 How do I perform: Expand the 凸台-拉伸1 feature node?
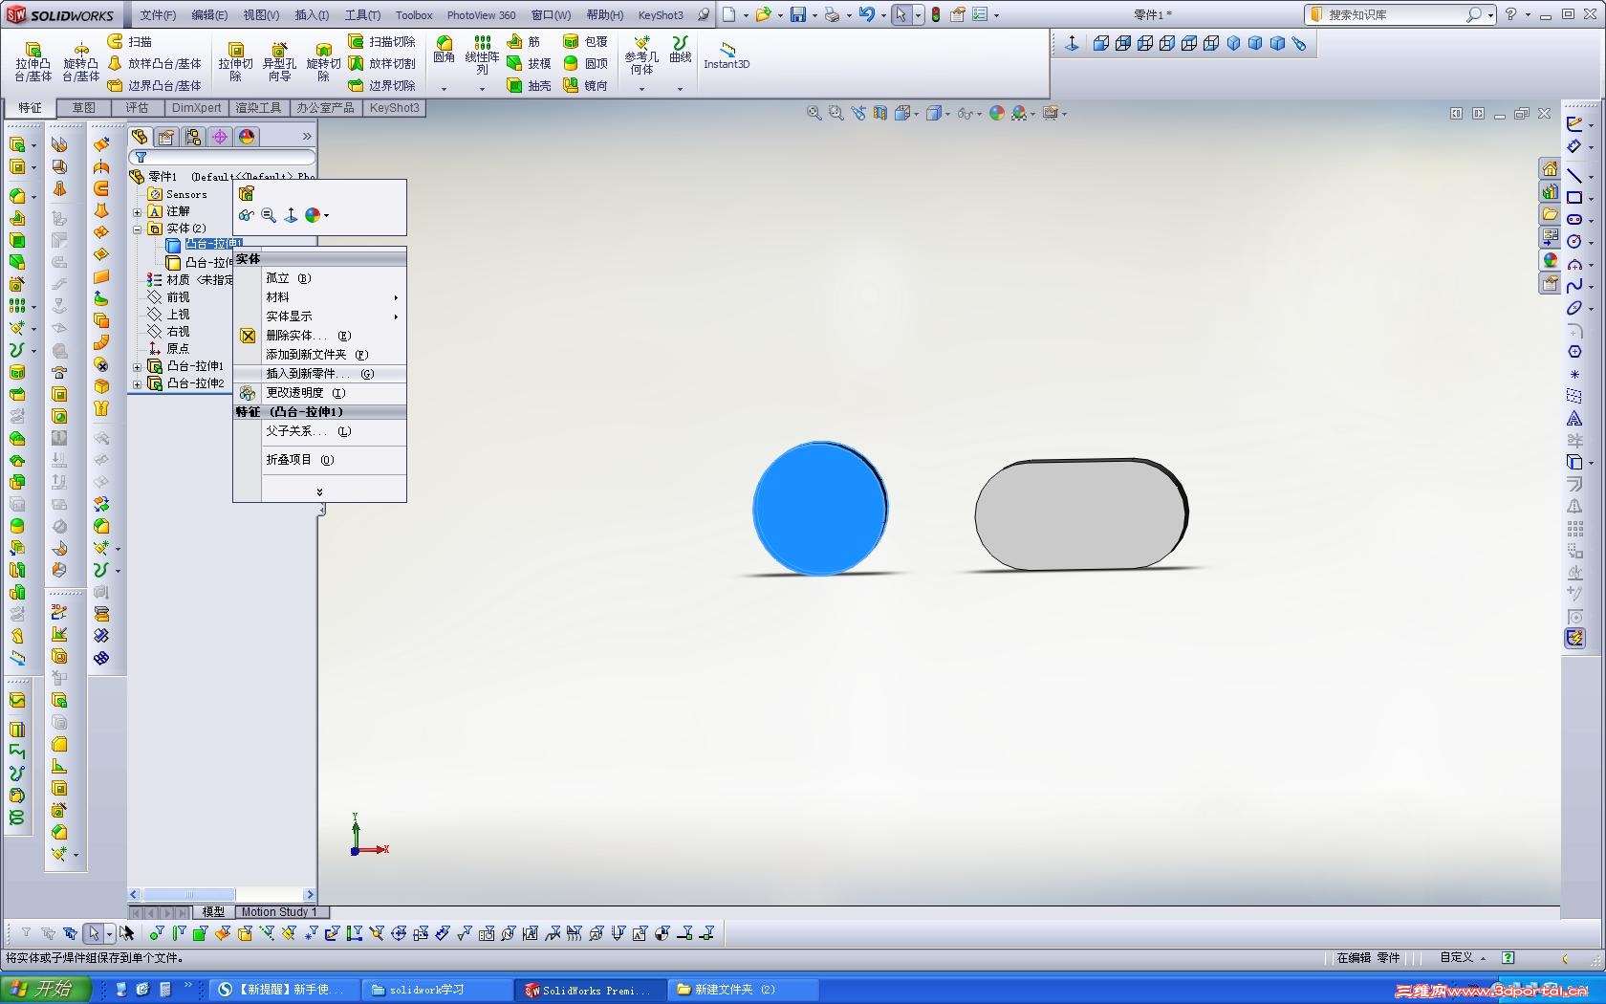pyautogui.click(x=138, y=367)
